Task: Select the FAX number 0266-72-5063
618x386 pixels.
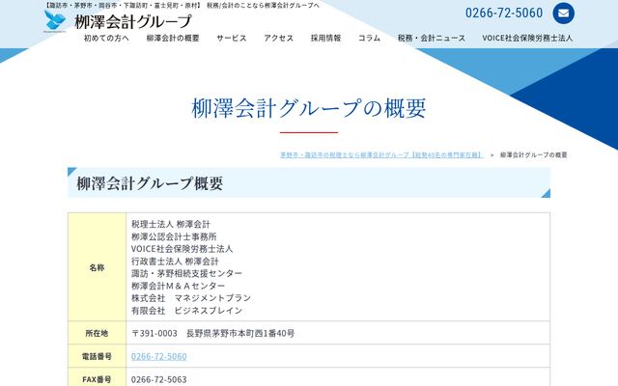Action: tap(158, 379)
